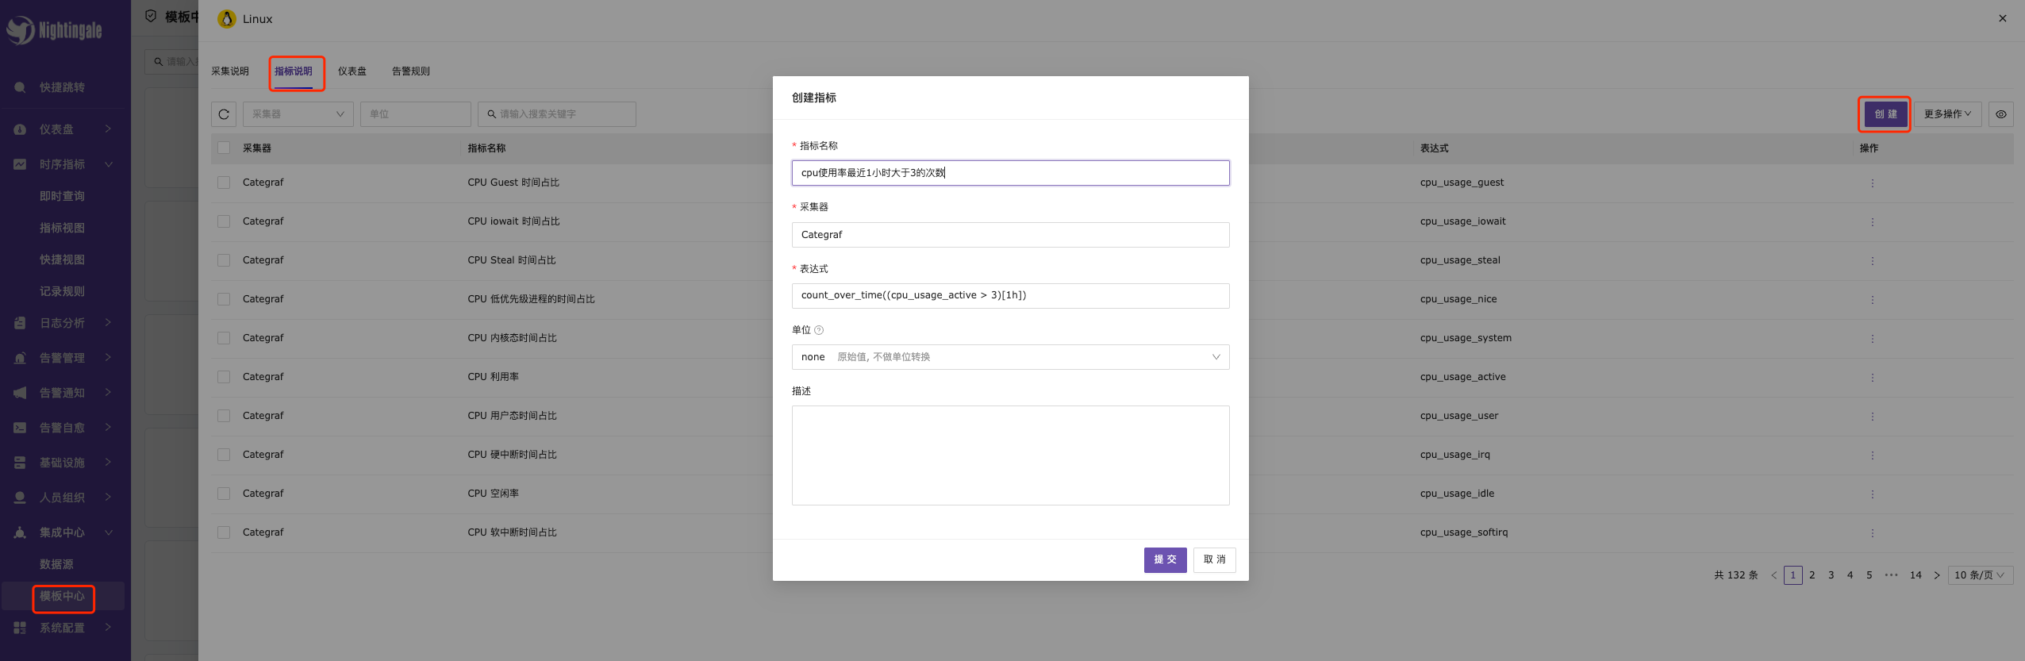Check the CPU Guest 时间占比 row checkbox
The width and height of the screenshot is (2025, 661).
point(224,183)
